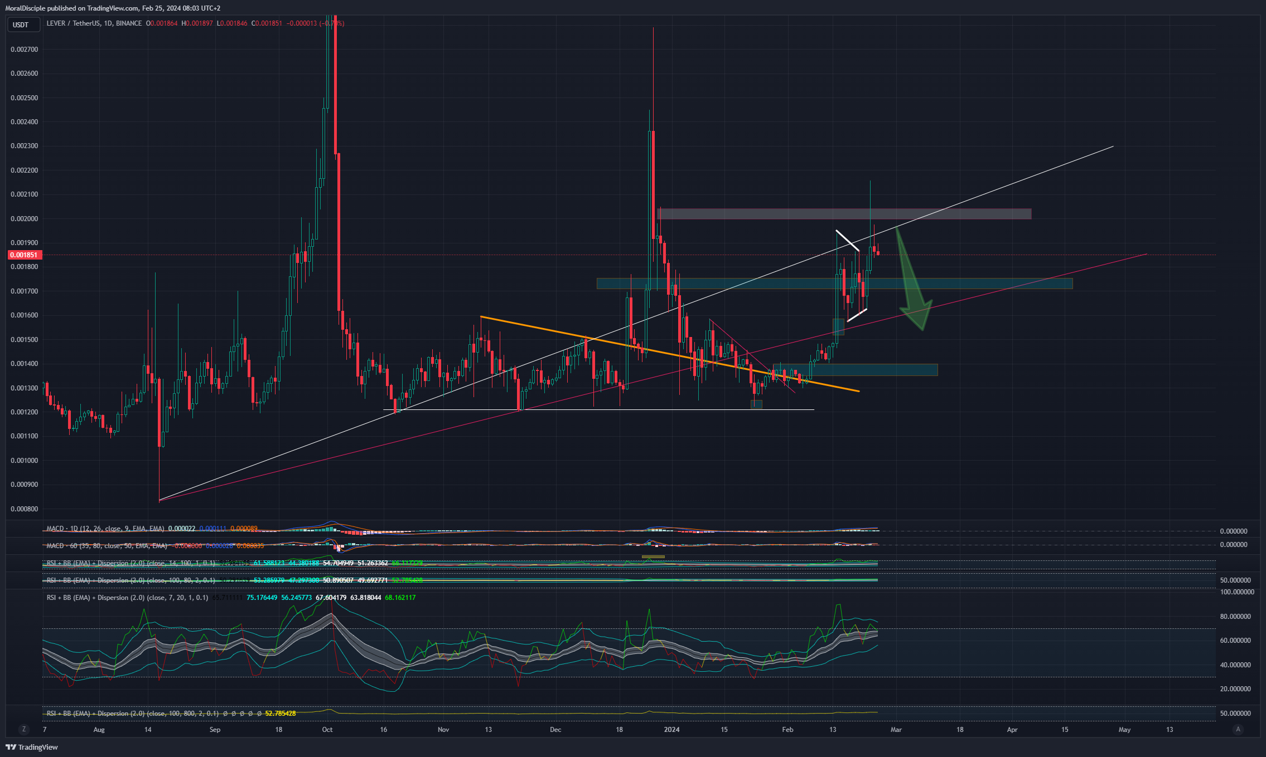The width and height of the screenshot is (1266, 757).
Task: Click the open value O0.001864
Action: (162, 23)
